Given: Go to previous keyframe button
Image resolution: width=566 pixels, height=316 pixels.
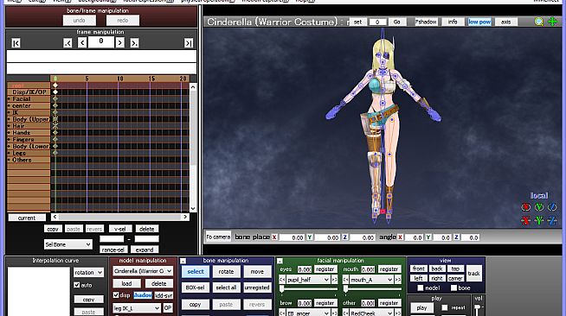Looking at the screenshot, I should (68, 43).
